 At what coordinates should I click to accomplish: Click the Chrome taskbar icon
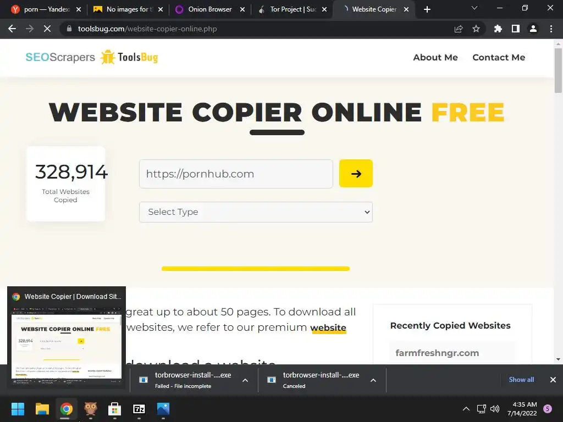[x=66, y=409]
